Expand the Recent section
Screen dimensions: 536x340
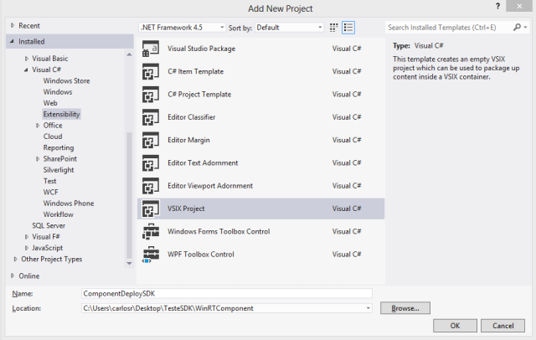[13, 25]
